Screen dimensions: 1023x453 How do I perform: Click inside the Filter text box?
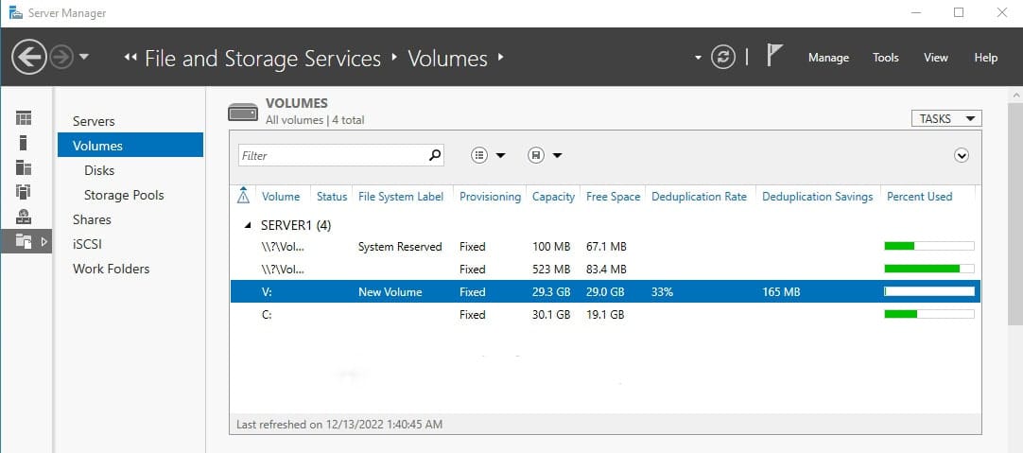click(333, 155)
